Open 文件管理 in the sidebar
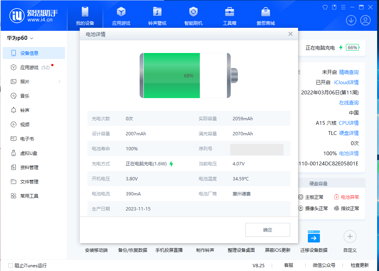379x271 pixels. click(x=29, y=182)
